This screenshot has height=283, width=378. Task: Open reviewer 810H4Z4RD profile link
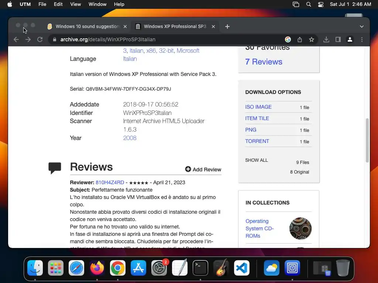[x=110, y=182]
